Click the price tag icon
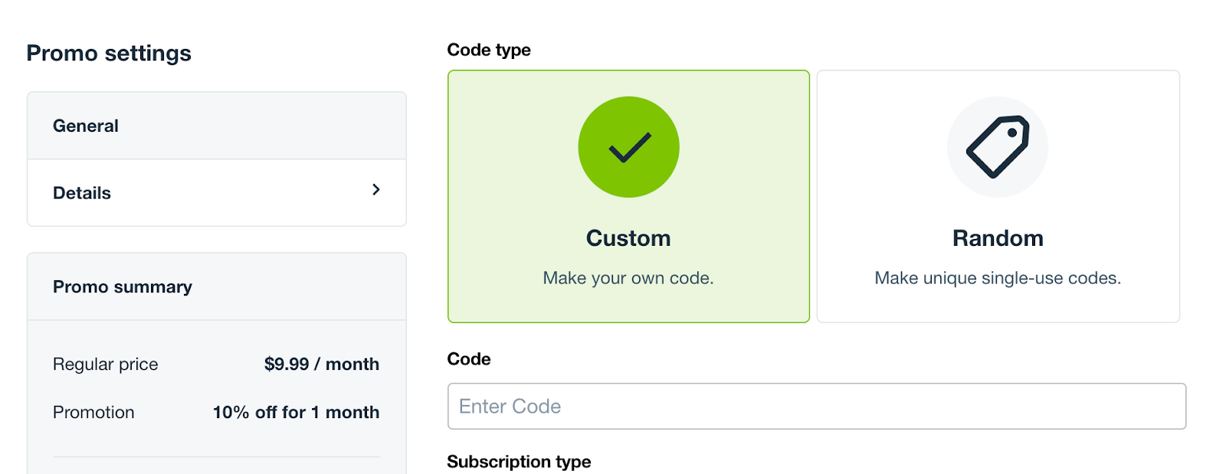 coord(998,147)
